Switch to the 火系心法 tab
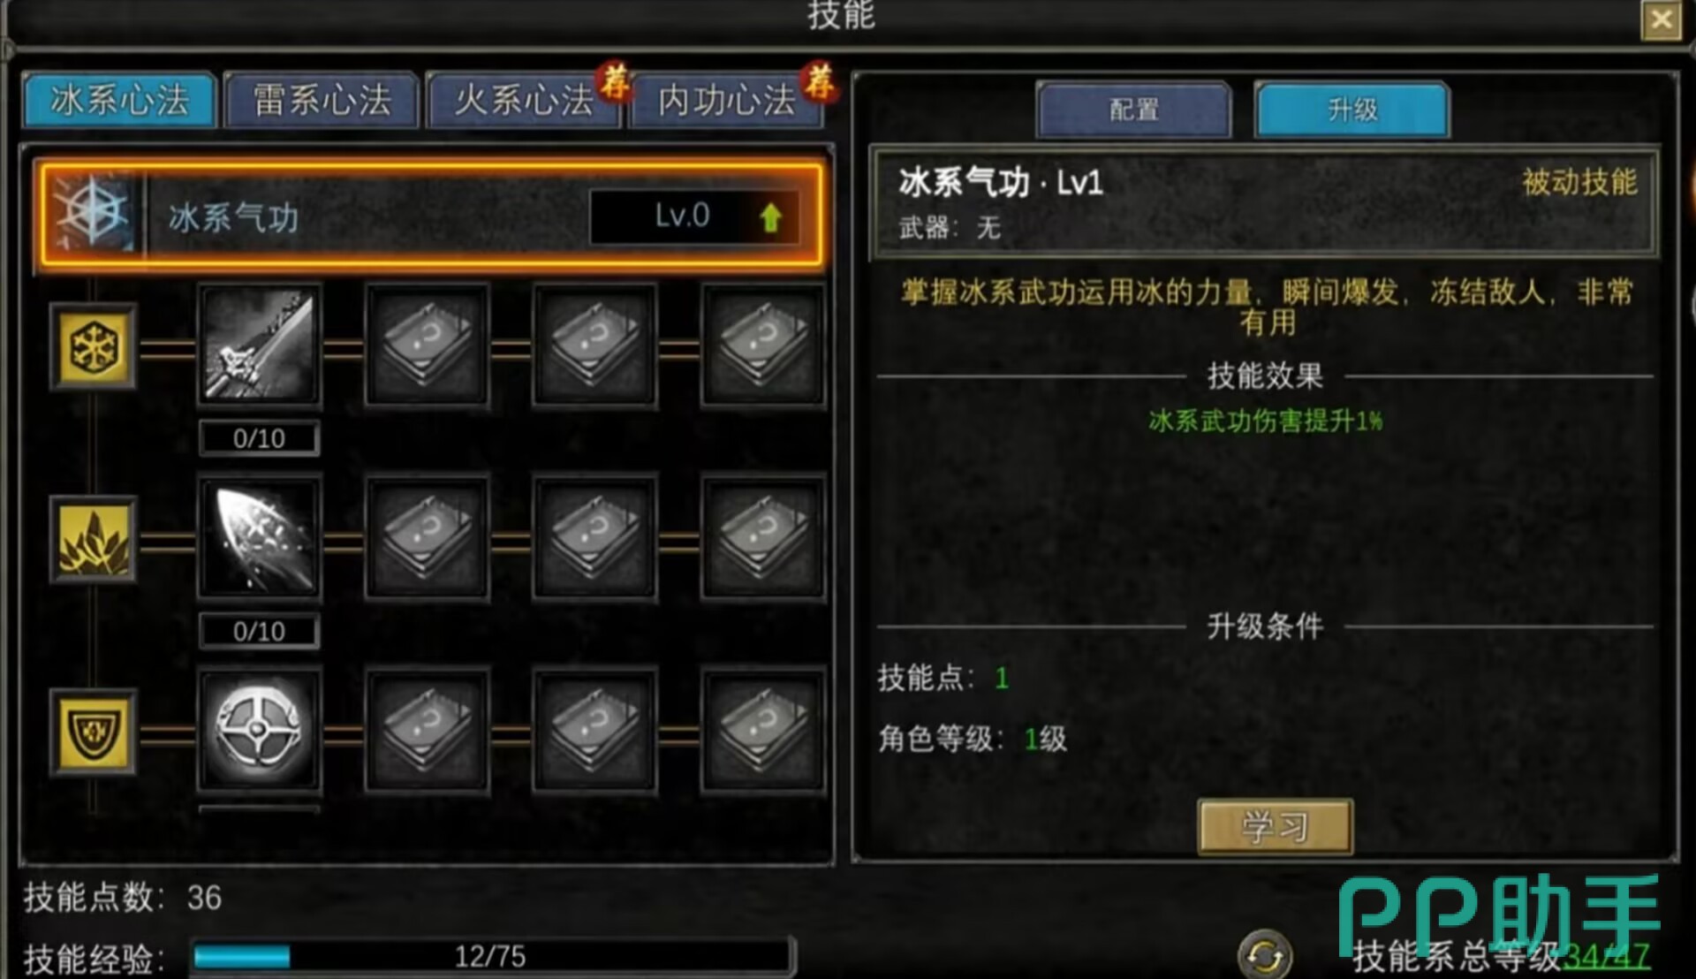Viewport: 1696px width, 979px height. coord(524,100)
